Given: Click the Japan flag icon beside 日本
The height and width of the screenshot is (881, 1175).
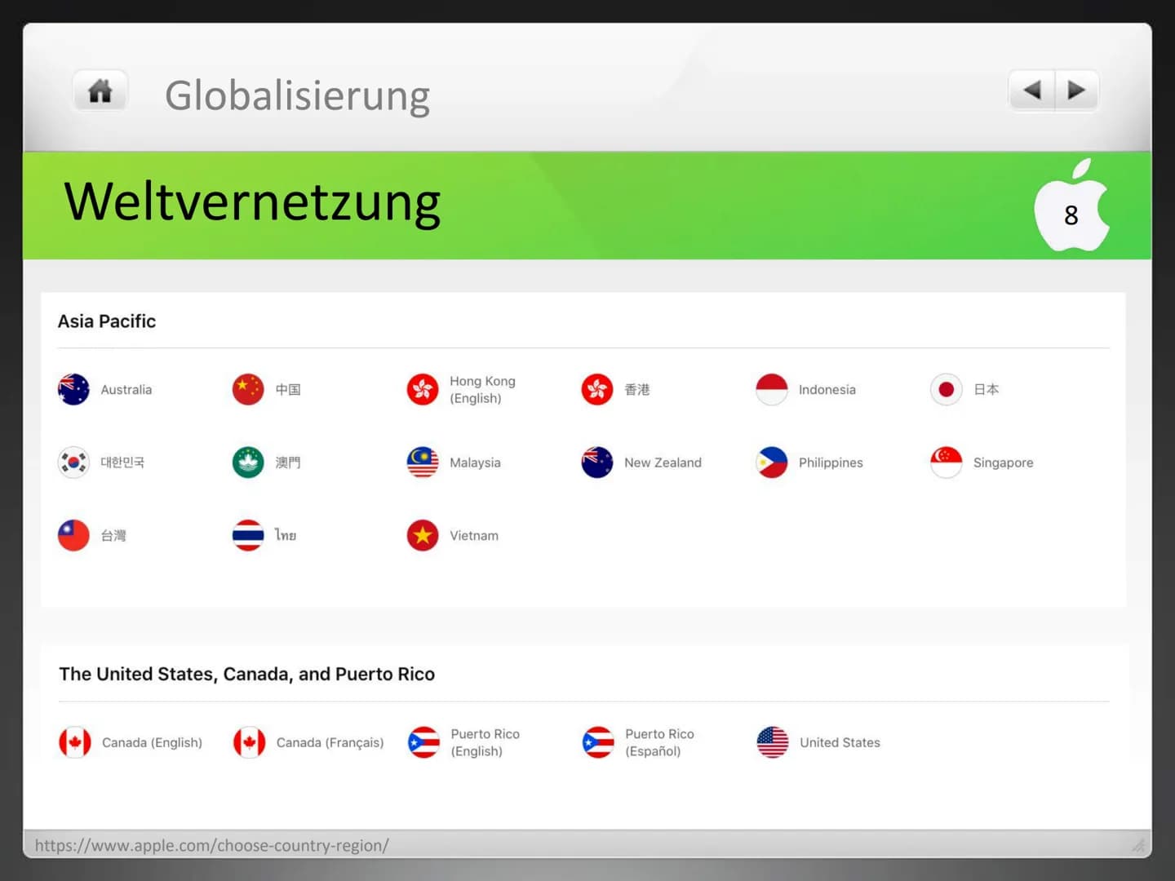Looking at the screenshot, I should coord(947,389).
